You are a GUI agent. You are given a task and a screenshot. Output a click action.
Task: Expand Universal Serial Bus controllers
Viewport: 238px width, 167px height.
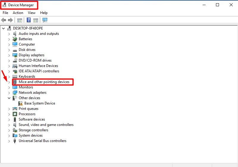point(9,141)
